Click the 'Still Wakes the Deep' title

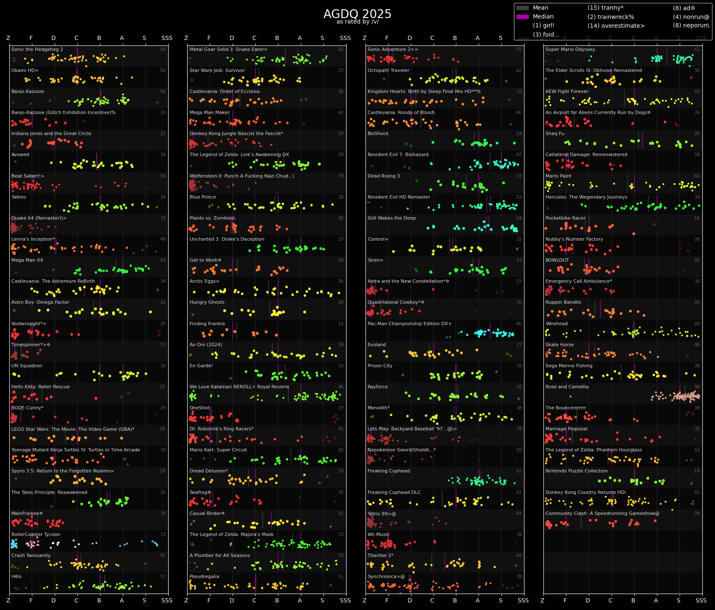(392, 218)
